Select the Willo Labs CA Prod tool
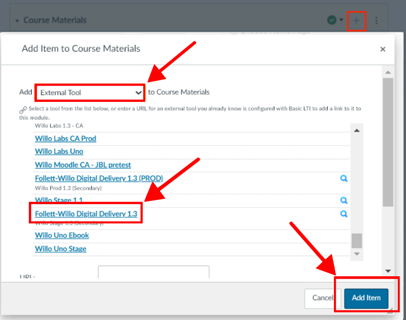 [65, 138]
